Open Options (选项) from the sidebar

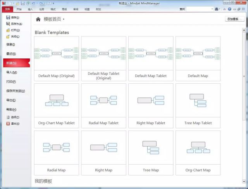click(8, 117)
